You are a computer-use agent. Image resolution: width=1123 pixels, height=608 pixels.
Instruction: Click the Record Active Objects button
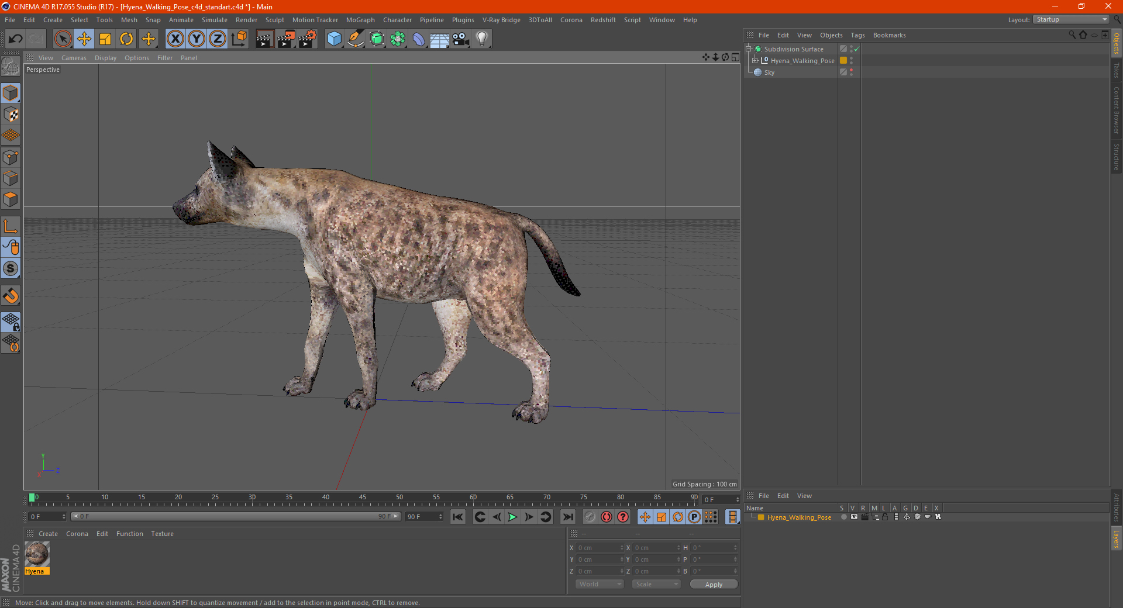point(590,517)
